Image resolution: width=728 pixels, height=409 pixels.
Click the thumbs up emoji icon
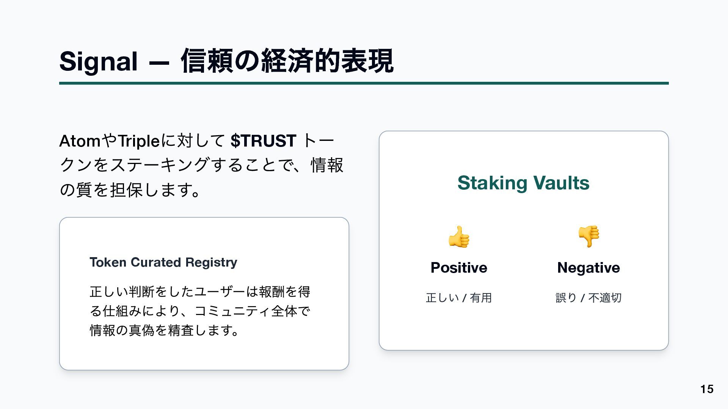click(459, 237)
